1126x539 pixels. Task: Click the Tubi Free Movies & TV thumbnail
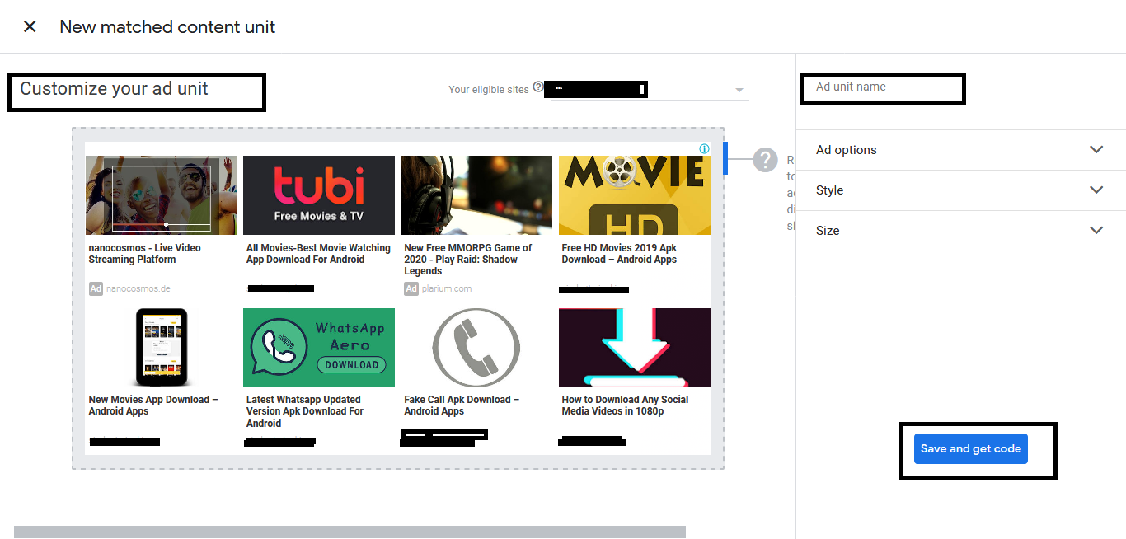pos(318,195)
